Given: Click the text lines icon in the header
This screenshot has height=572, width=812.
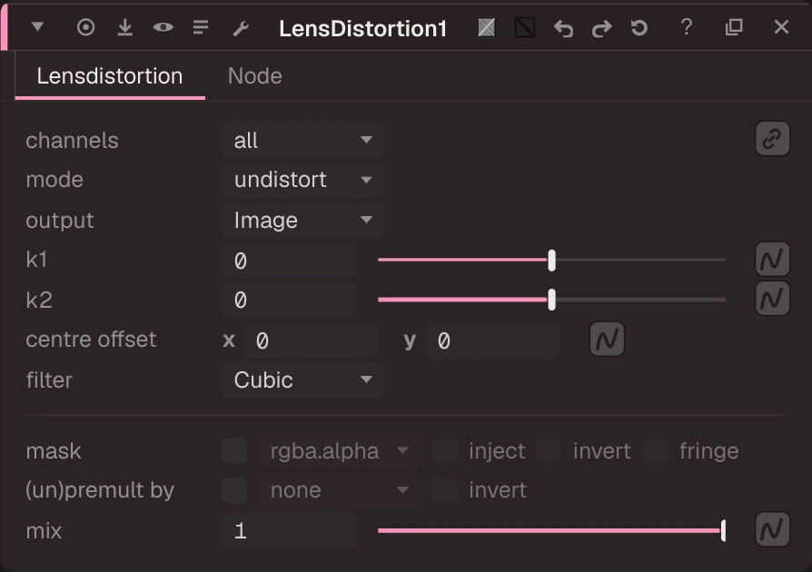Looking at the screenshot, I should [x=201, y=27].
